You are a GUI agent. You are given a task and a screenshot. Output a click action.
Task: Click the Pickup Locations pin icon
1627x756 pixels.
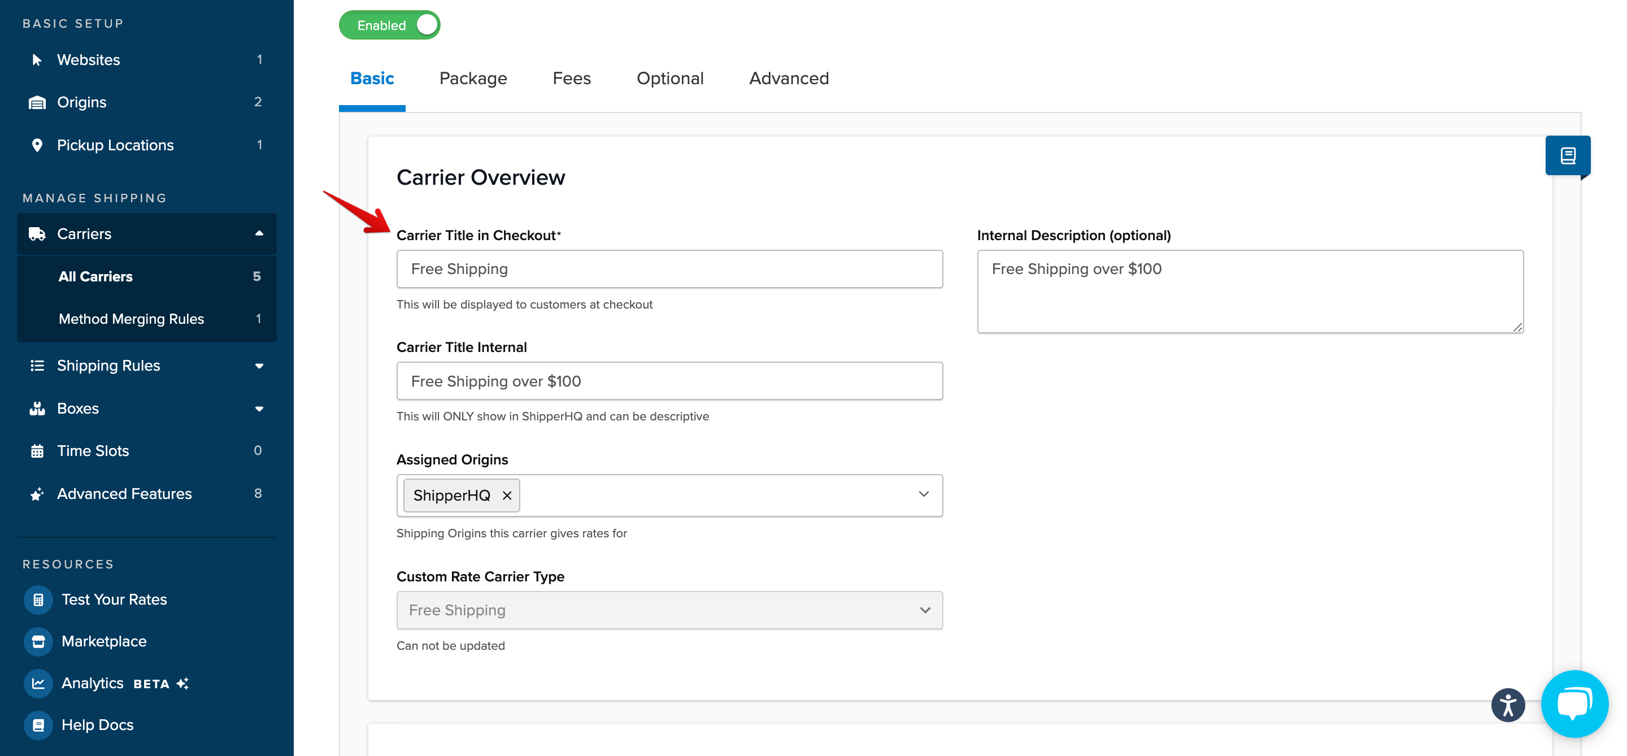click(x=37, y=145)
